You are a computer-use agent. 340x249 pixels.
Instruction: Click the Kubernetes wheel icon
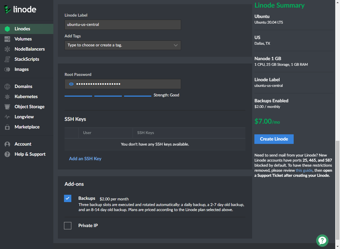(7, 97)
